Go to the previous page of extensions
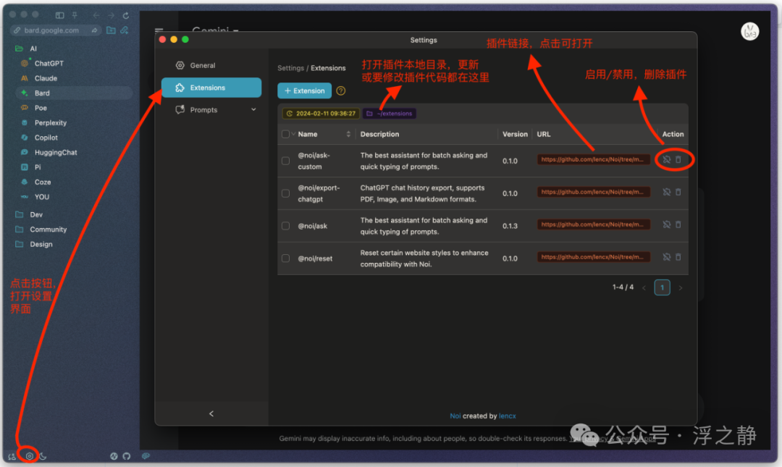Viewport: 782px width, 467px height. [x=644, y=287]
